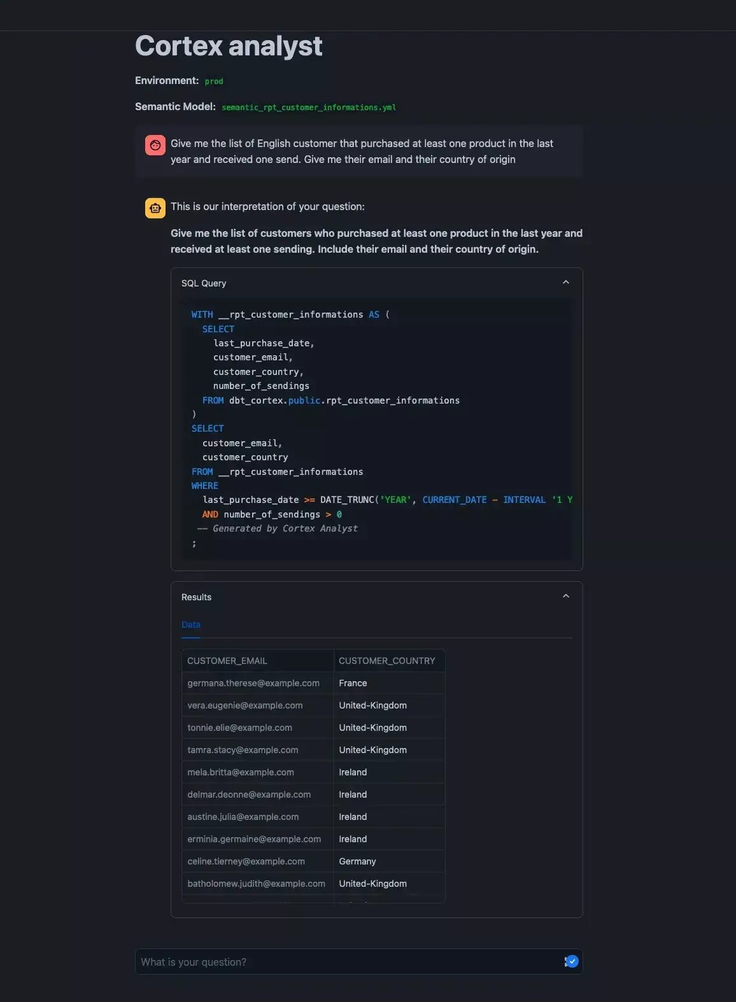
Task: Click the SQL Query expander header
Action: click(376, 283)
